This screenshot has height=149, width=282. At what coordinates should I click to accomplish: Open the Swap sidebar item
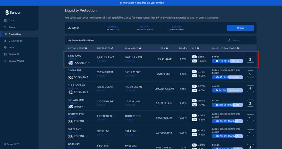[x=12, y=27]
